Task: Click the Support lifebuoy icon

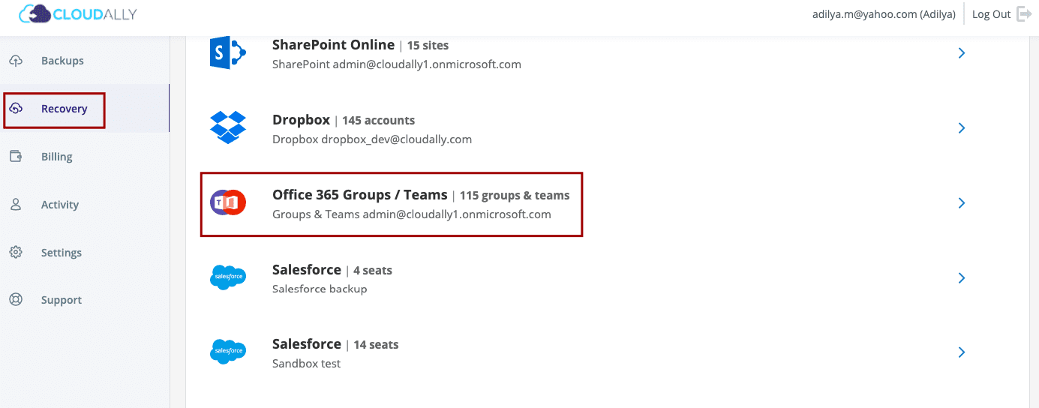Action: coord(16,300)
